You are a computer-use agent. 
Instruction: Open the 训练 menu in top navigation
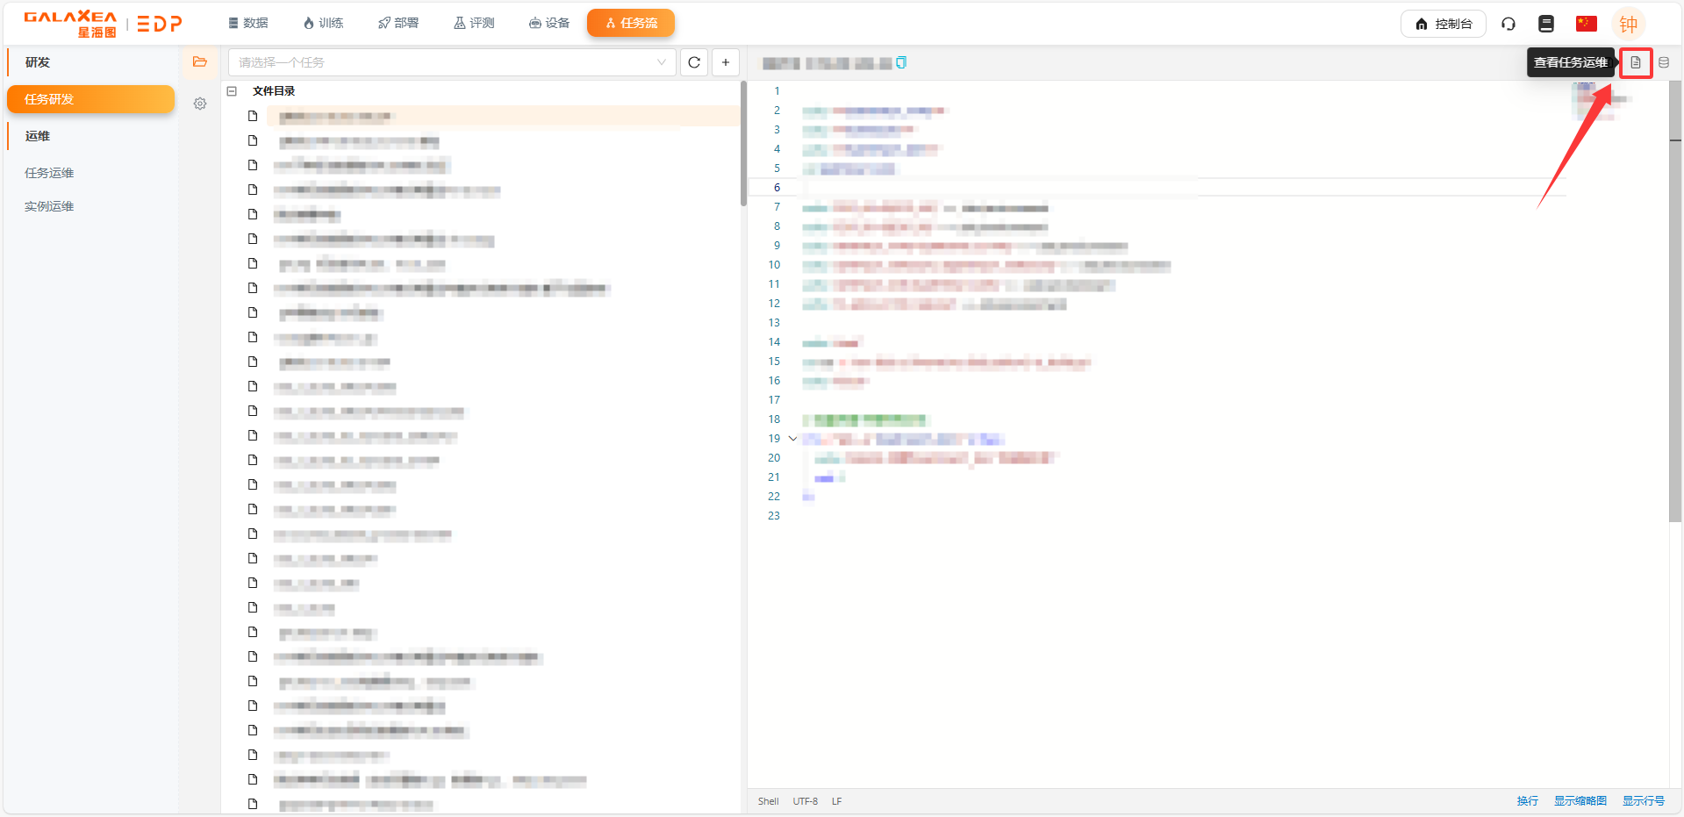[323, 23]
